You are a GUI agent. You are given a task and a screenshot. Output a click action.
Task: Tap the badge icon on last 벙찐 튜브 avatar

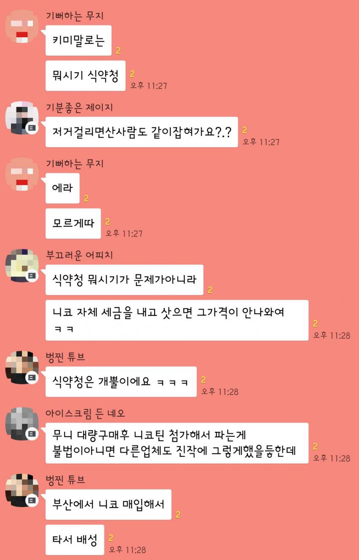click(x=33, y=501)
